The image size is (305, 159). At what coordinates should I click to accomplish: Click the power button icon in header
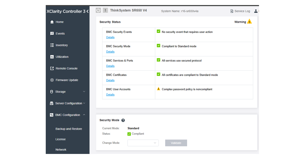pyautogui.click(x=98, y=10)
